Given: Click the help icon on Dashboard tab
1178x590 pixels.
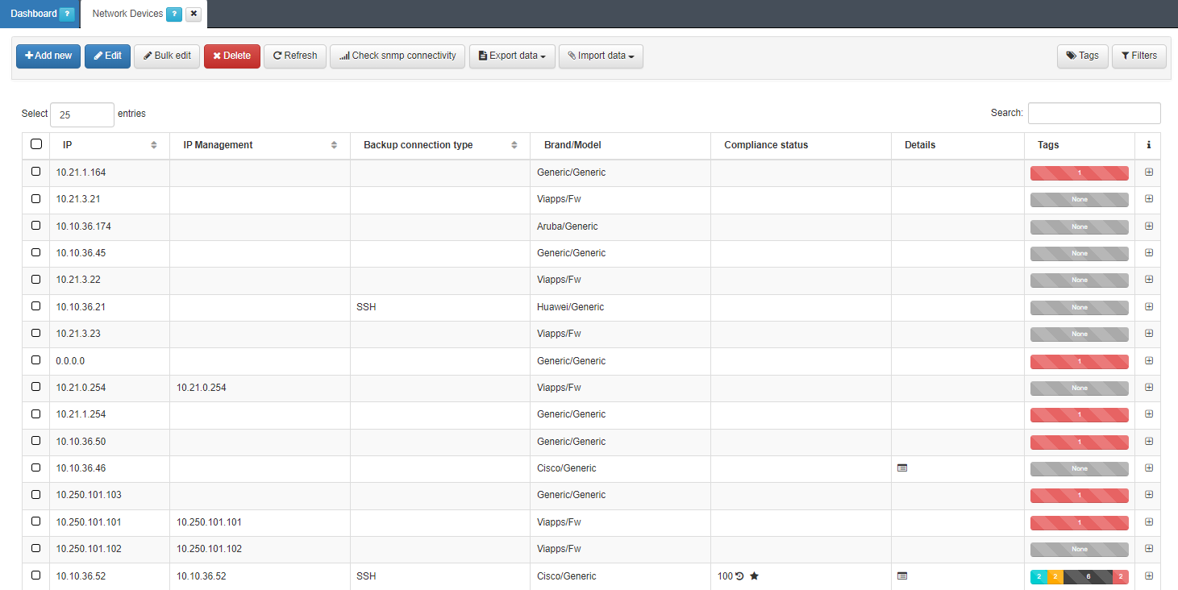Looking at the screenshot, I should (67, 14).
